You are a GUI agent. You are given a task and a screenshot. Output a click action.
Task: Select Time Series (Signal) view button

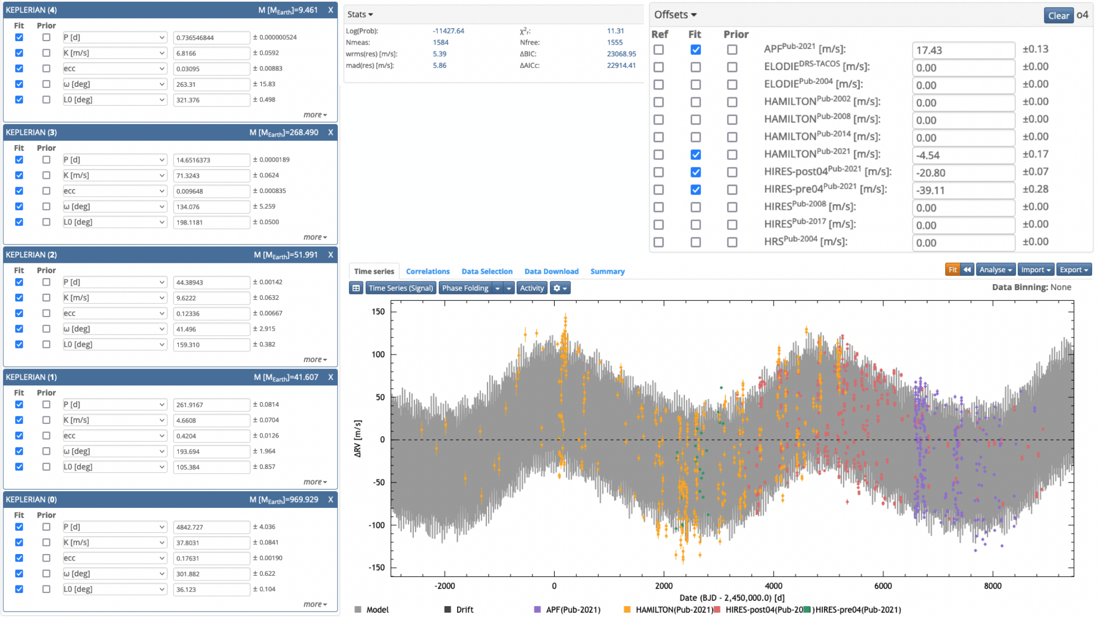pyautogui.click(x=401, y=288)
